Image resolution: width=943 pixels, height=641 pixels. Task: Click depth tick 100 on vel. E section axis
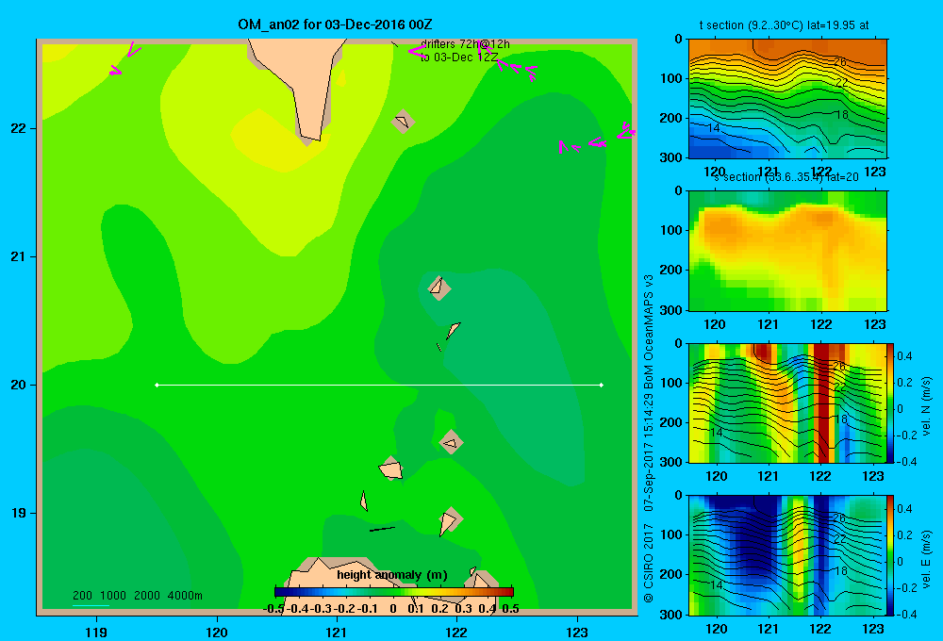671,534
